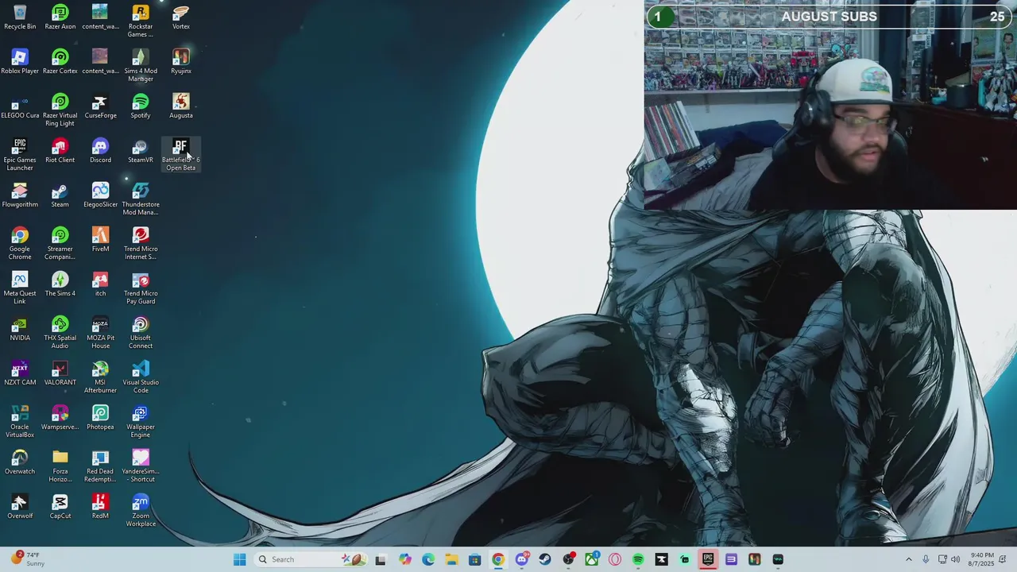1017x572 pixels.
Task: Open YandereSim Shortcut icon
Action: [141, 466]
